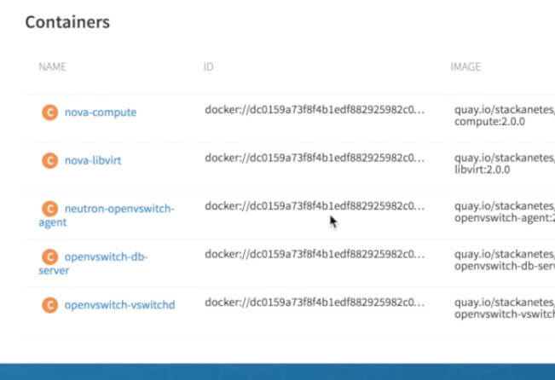Click the container icon beside openvswitch-vswitchd
The height and width of the screenshot is (380, 555).
49,304
